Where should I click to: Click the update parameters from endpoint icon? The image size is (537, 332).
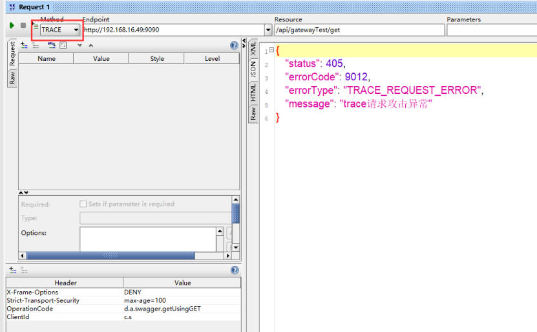click(50, 45)
